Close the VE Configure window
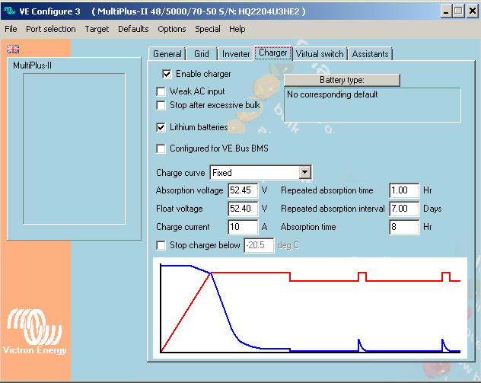481x383 pixels. click(x=473, y=11)
